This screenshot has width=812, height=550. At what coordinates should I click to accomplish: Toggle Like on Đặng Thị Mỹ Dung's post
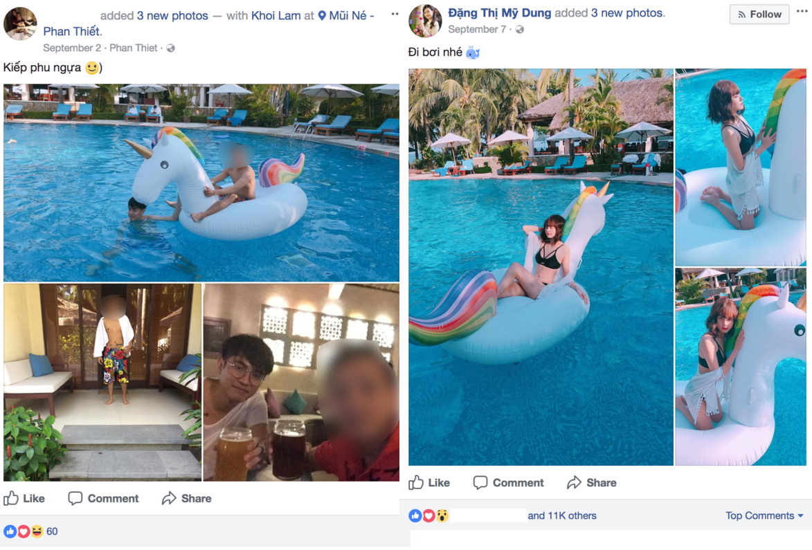[x=429, y=482]
